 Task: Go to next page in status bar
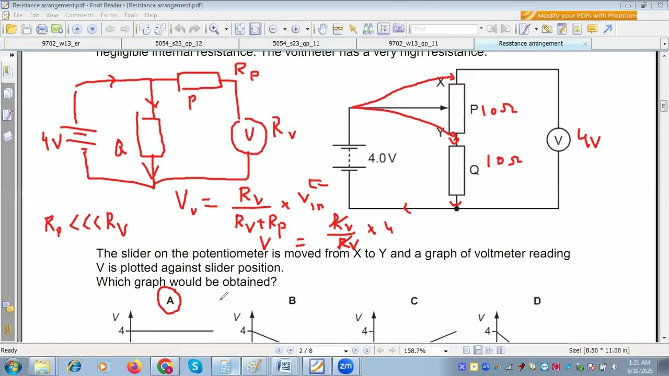coord(356,350)
